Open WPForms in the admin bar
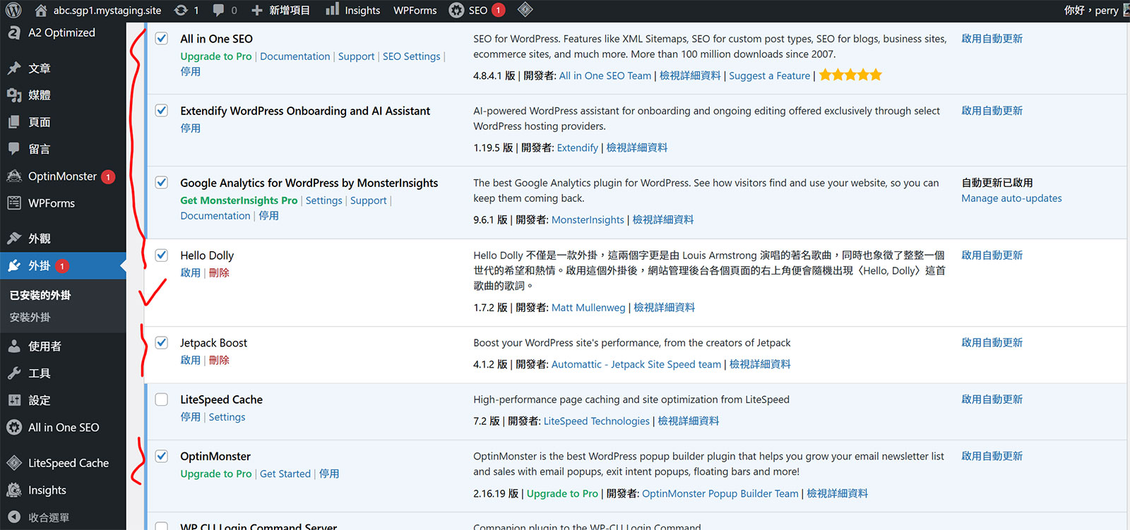 click(x=415, y=10)
